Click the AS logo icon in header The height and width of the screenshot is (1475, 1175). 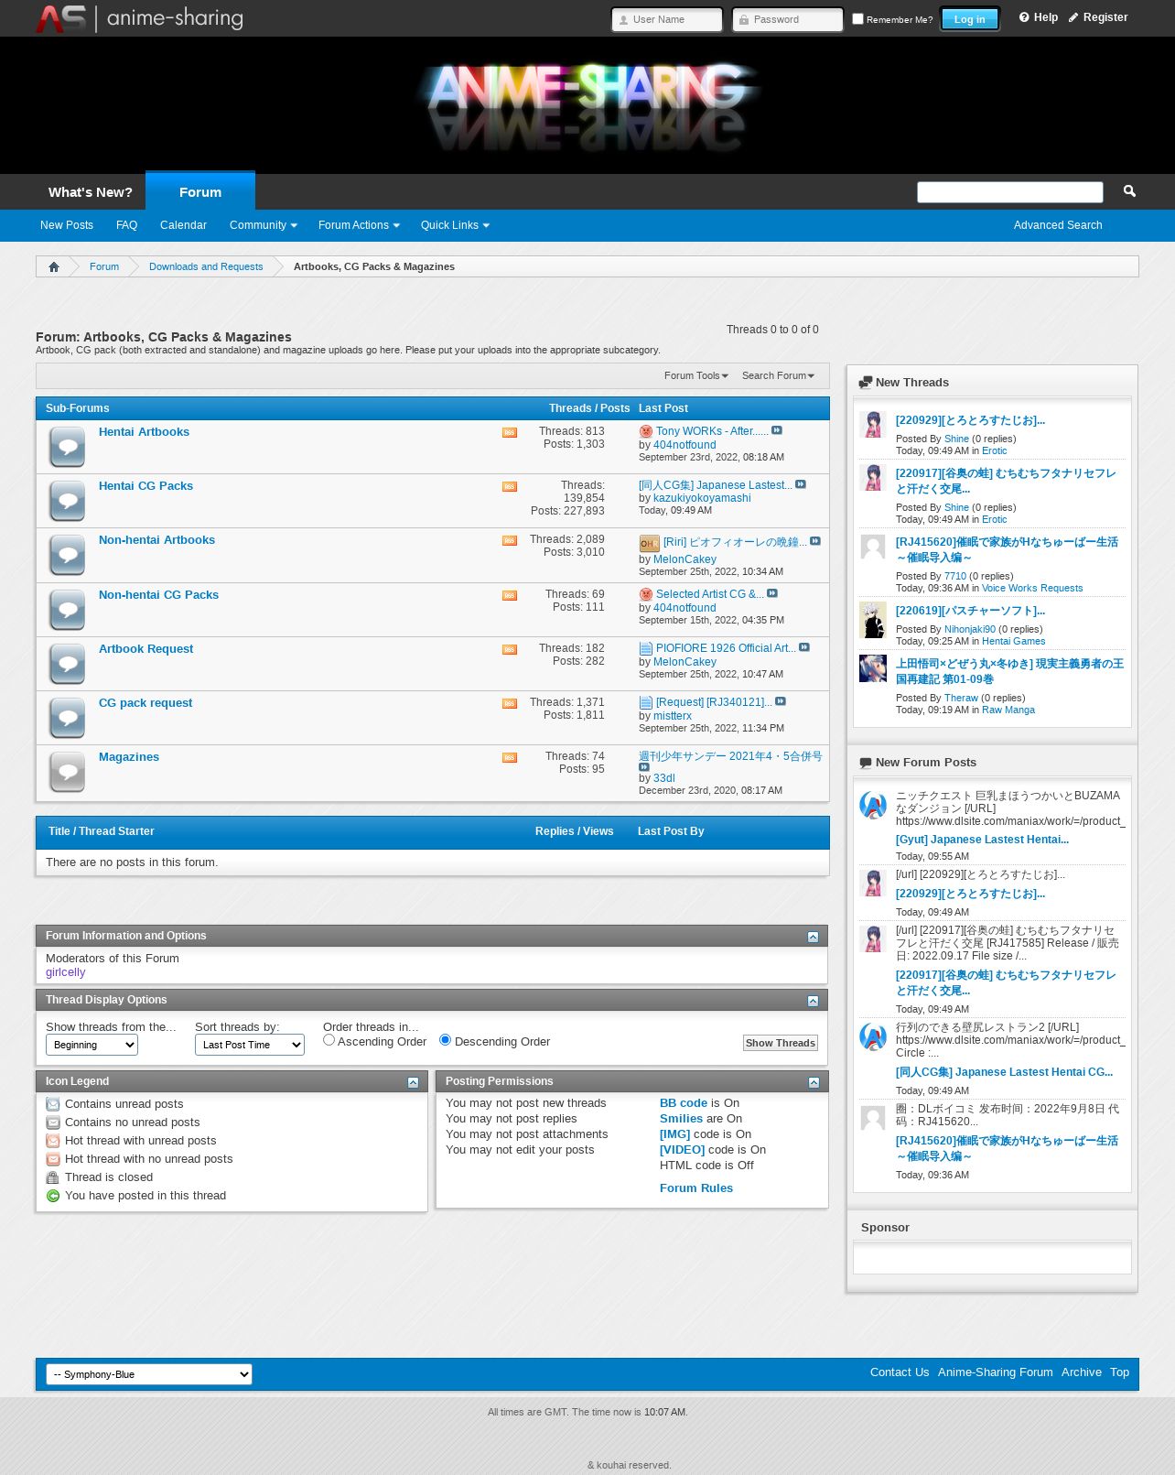60,18
